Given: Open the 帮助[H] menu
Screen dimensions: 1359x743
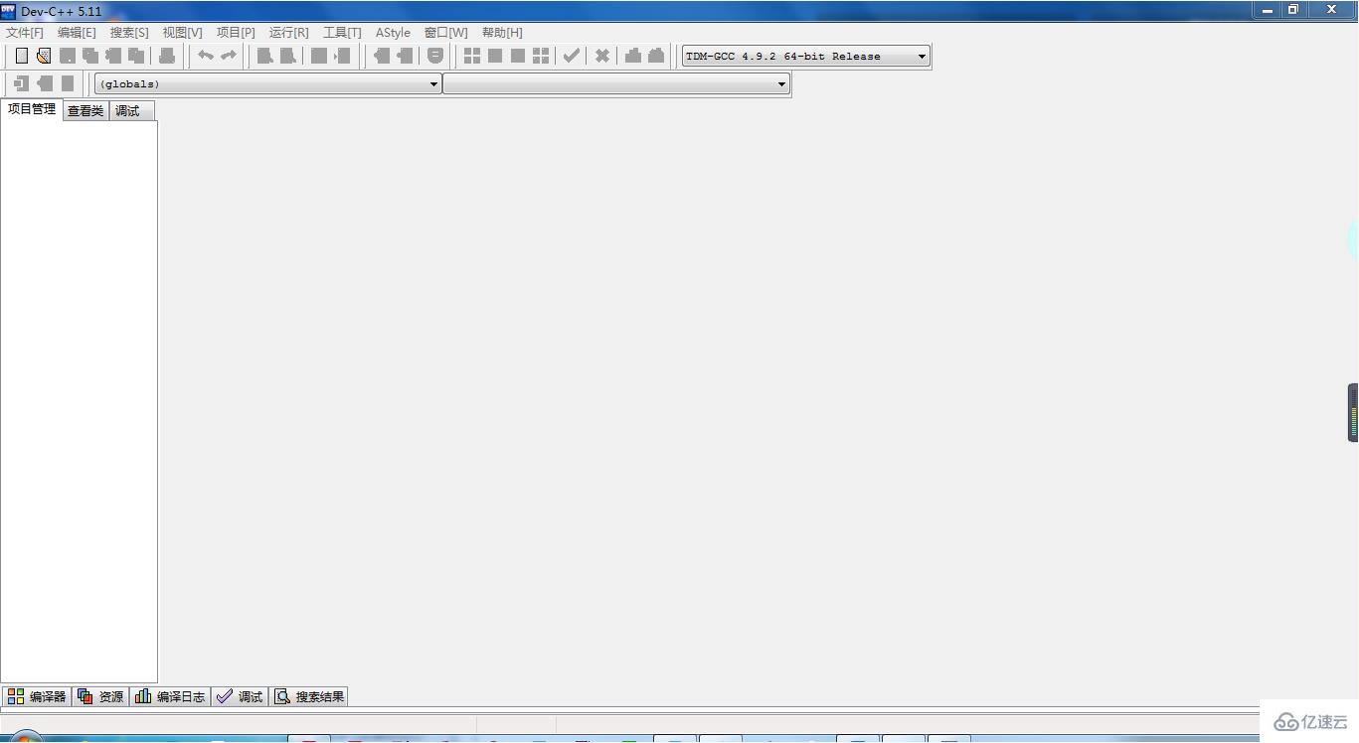Looking at the screenshot, I should click(502, 32).
